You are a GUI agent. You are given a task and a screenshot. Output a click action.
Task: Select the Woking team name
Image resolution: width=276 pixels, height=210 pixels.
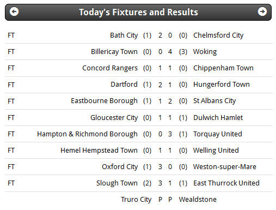click(205, 52)
